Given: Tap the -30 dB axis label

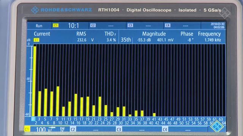Looking at the screenshot, I should [x=28, y=79].
